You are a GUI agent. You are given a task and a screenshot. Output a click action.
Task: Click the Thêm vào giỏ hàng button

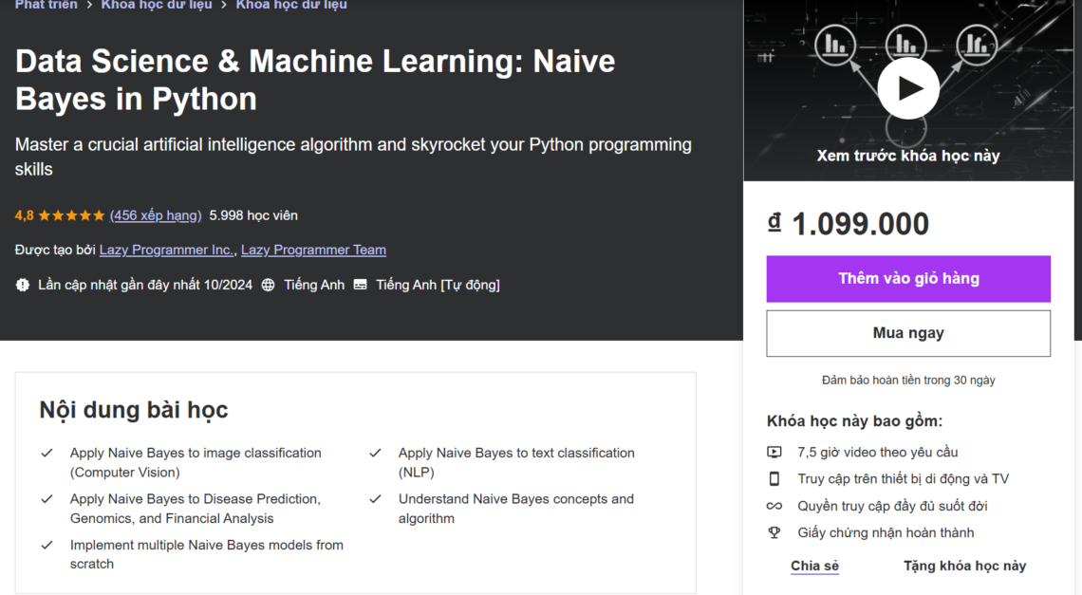tap(907, 279)
